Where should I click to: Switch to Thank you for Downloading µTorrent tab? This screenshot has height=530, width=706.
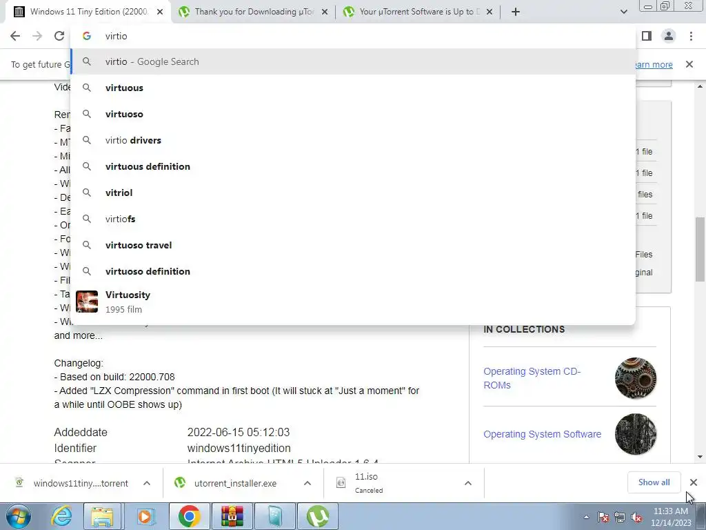pos(254,12)
